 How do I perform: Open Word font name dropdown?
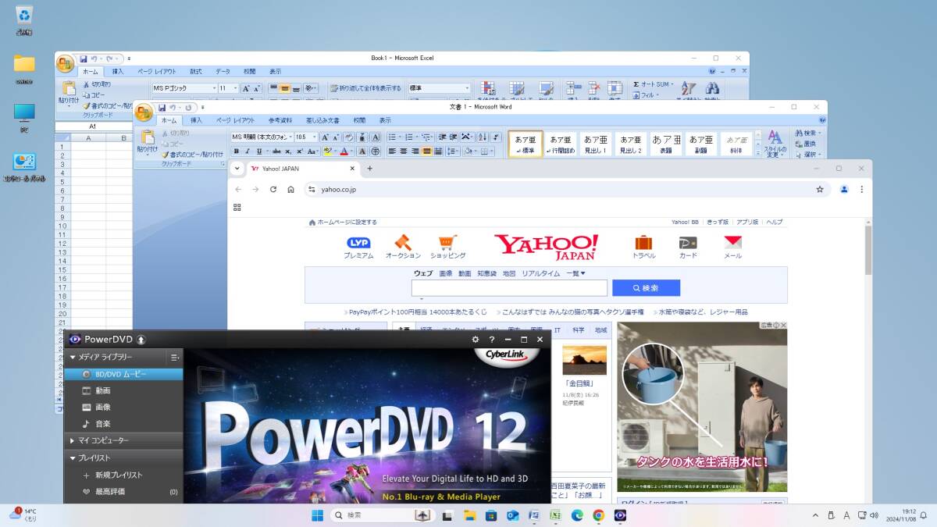click(289, 137)
